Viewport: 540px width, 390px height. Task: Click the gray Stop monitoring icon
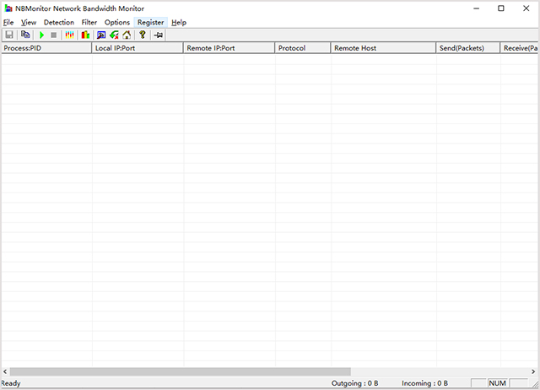coord(53,35)
